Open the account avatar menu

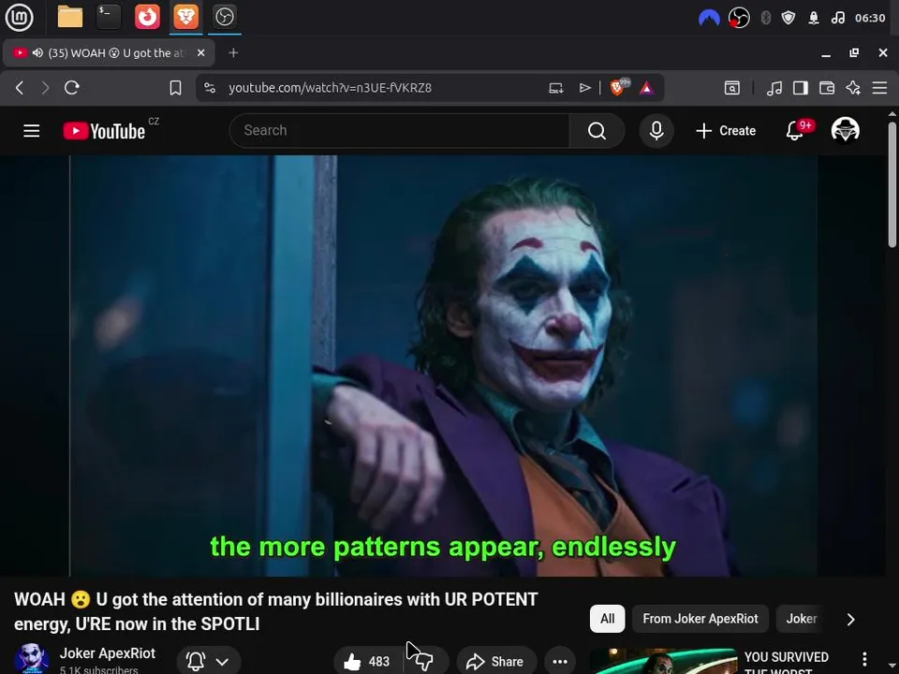[845, 130]
